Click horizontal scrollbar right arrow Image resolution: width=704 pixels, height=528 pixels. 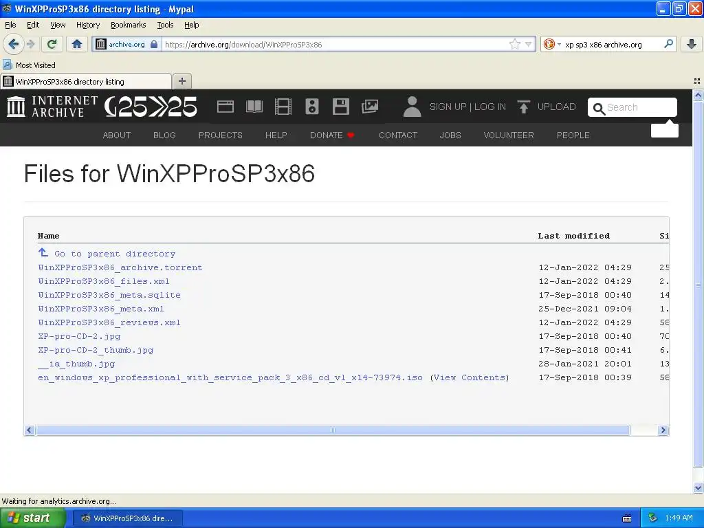pos(663,430)
